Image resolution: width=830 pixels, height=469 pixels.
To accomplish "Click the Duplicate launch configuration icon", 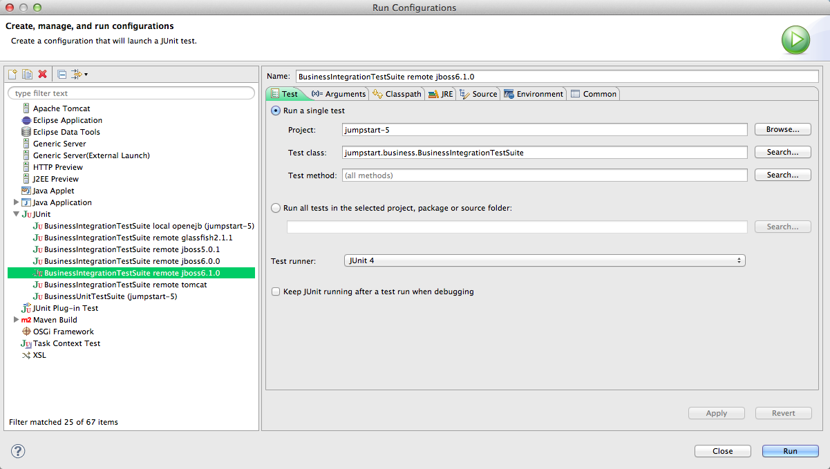I will point(28,74).
